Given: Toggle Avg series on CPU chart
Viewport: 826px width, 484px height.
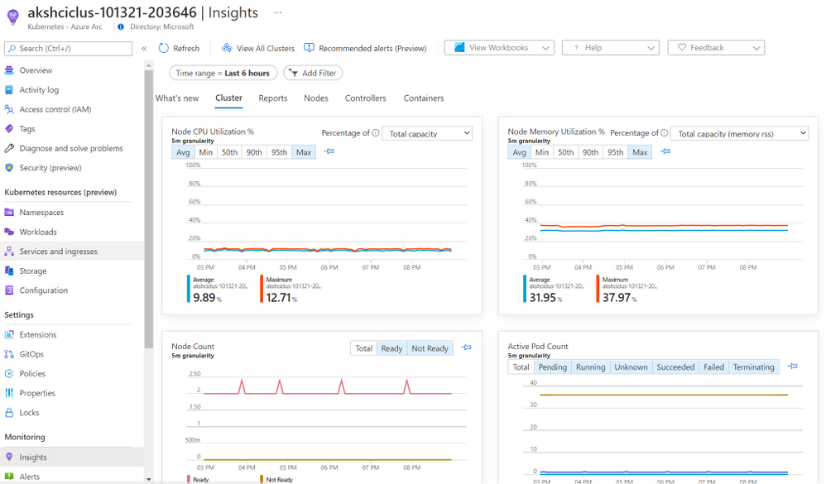Looking at the screenshot, I should 183,152.
